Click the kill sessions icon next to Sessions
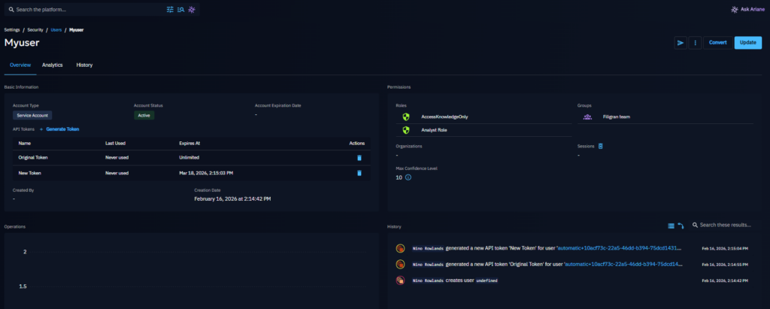This screenshot has height=309, width=770. tap(600, 146)
